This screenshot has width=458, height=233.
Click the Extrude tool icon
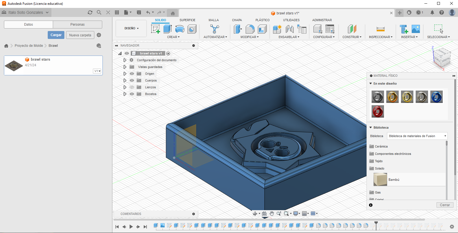[168, 29]
